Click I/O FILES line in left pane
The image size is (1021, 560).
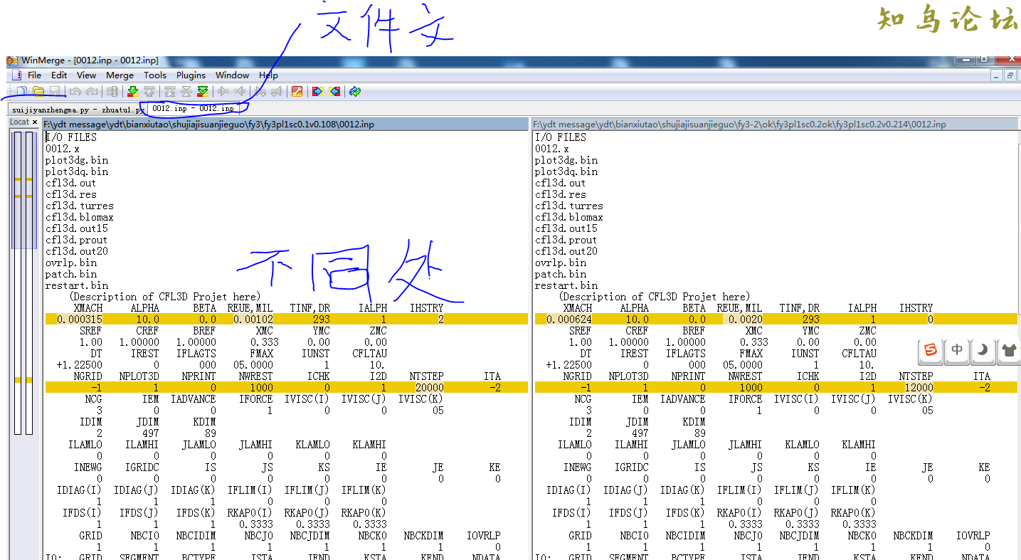(71, 137)
